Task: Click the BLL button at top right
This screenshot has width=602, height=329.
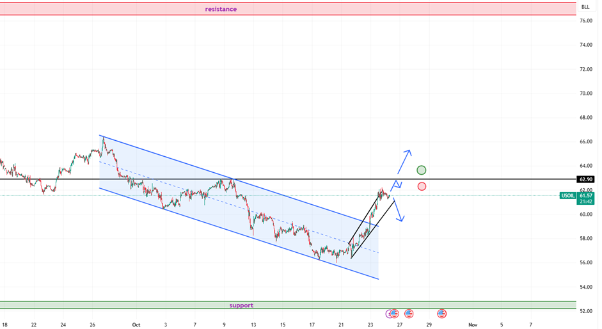Action: point(585,7)
